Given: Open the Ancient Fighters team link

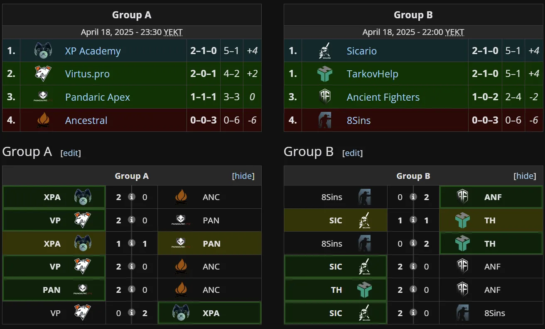Looking at the screenshot, I should (x=383, y=97).
